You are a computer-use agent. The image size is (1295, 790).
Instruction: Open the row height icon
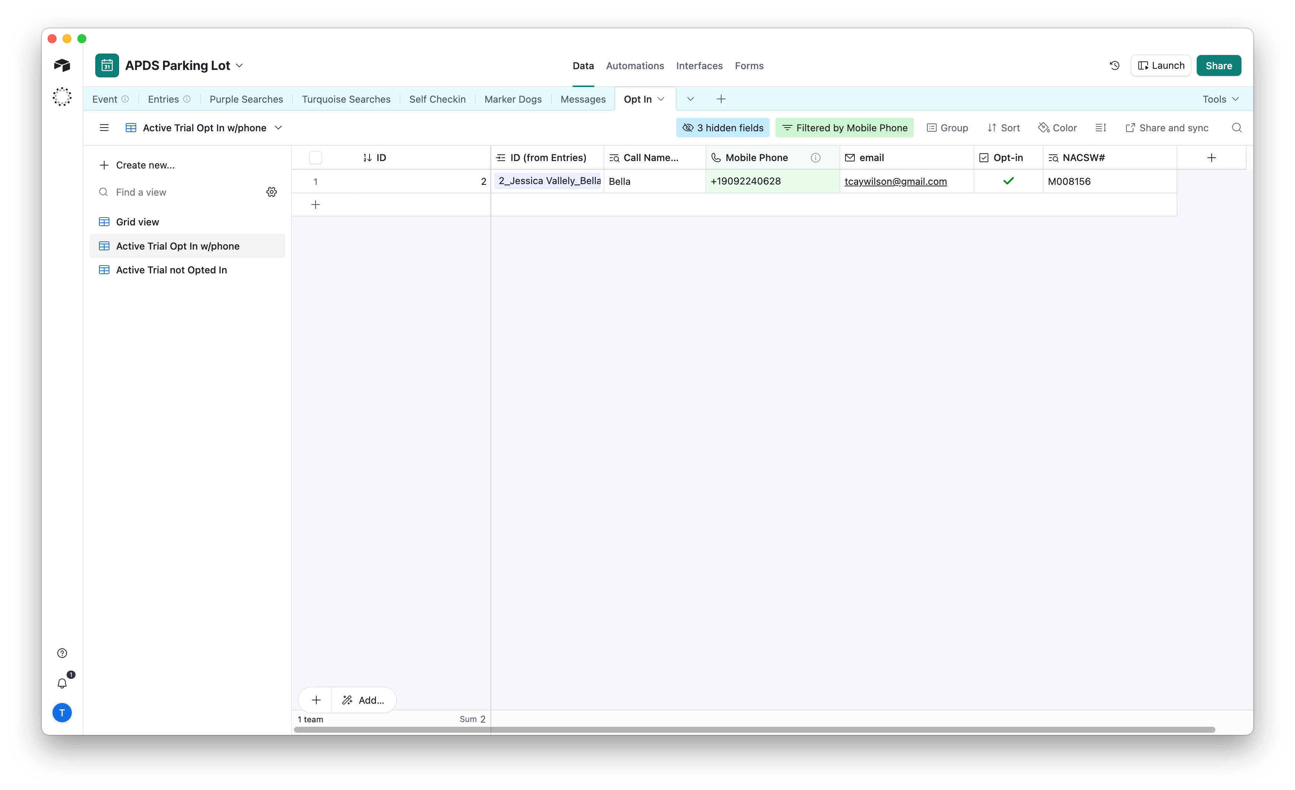pyautogui.click(x=1100, y=128)
